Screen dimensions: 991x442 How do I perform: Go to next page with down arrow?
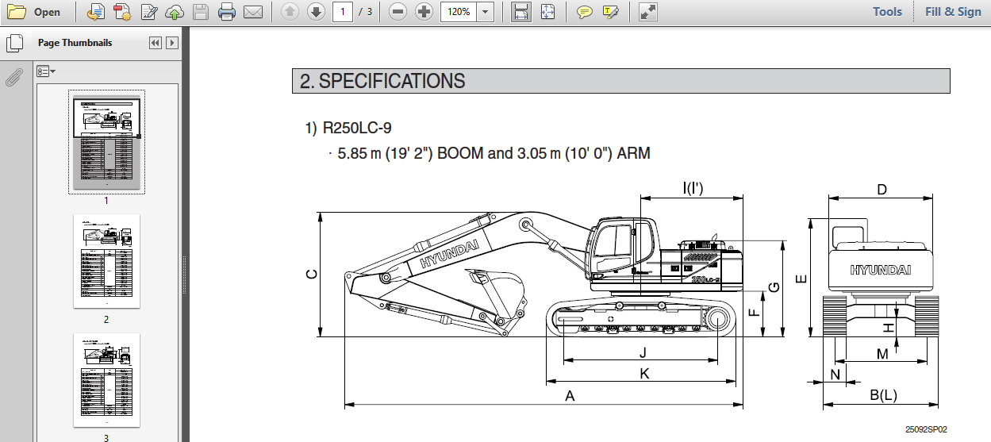tap(316, 12)
